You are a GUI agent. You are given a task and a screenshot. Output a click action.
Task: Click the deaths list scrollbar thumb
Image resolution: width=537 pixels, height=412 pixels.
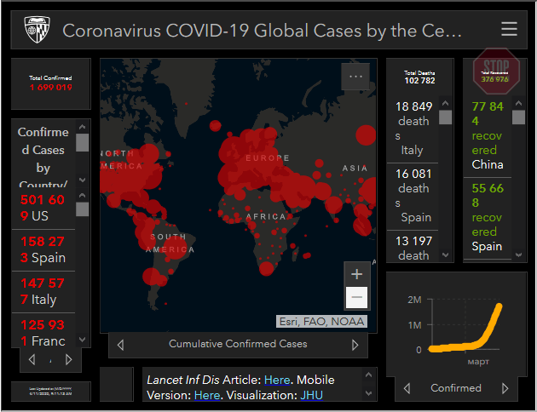(445, 117)
